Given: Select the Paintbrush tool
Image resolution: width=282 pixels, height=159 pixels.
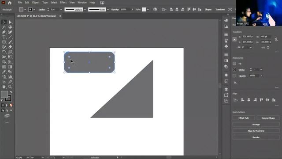Looking at the screenshot, I should [10, 42].
